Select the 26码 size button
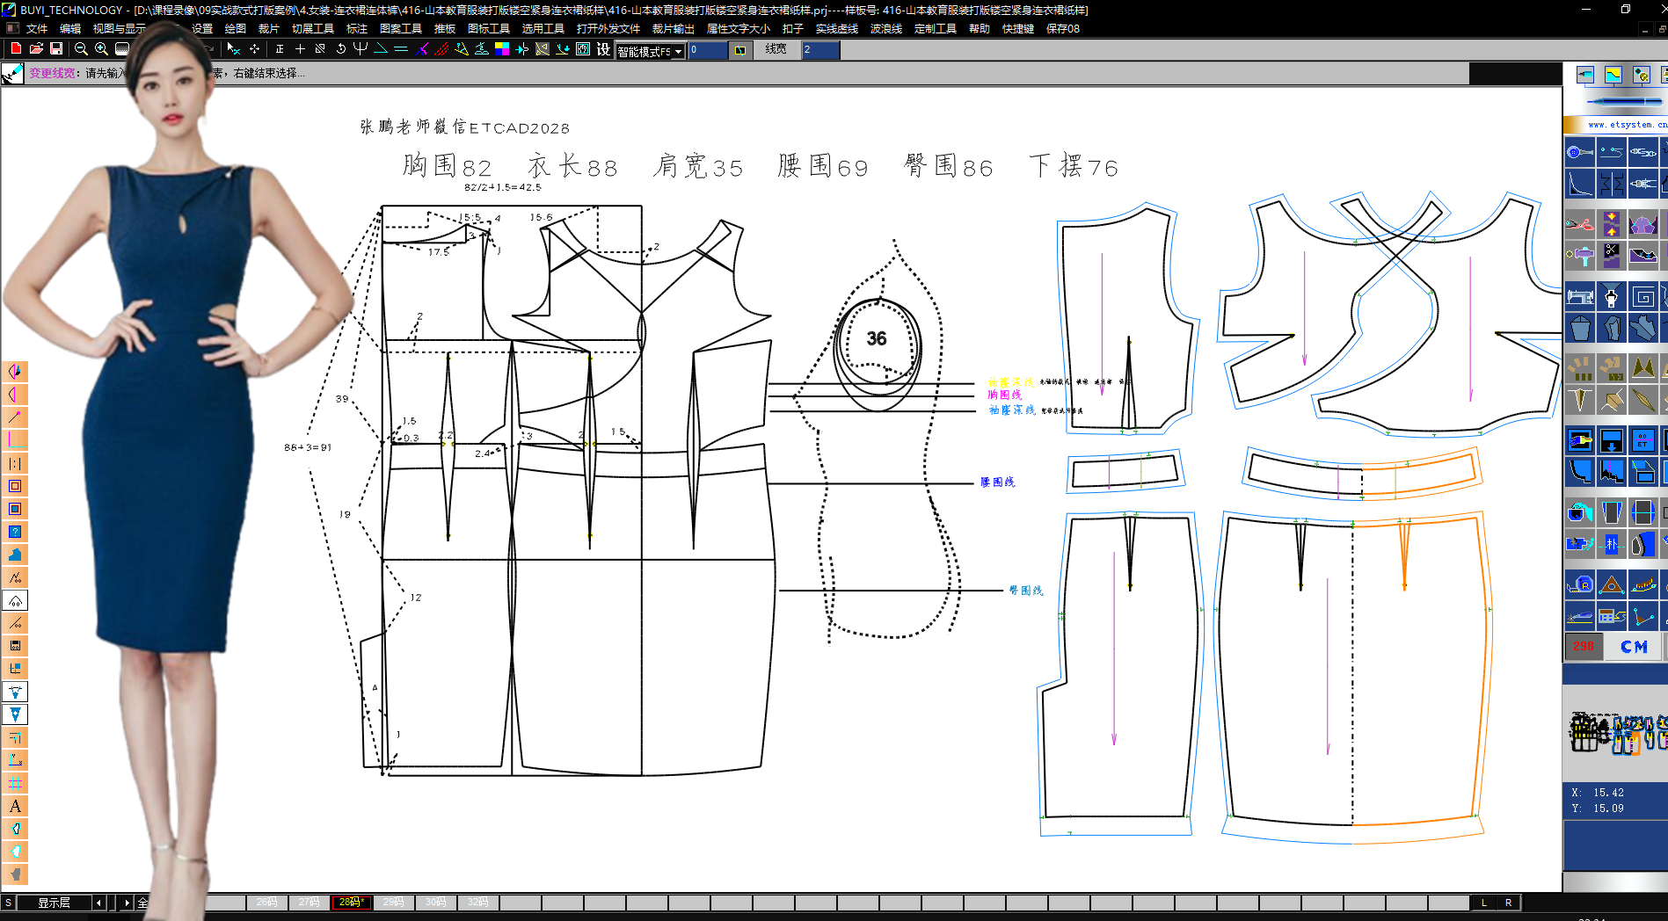 [266, 903]
